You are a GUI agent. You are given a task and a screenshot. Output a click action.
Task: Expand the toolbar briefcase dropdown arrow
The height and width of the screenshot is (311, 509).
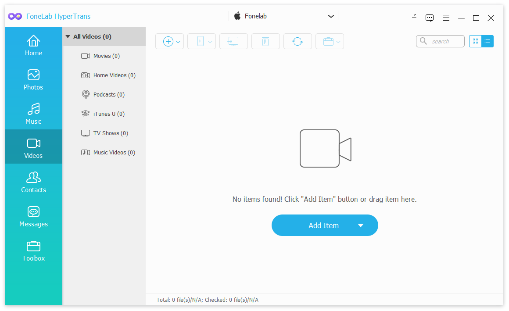(338, 42)
